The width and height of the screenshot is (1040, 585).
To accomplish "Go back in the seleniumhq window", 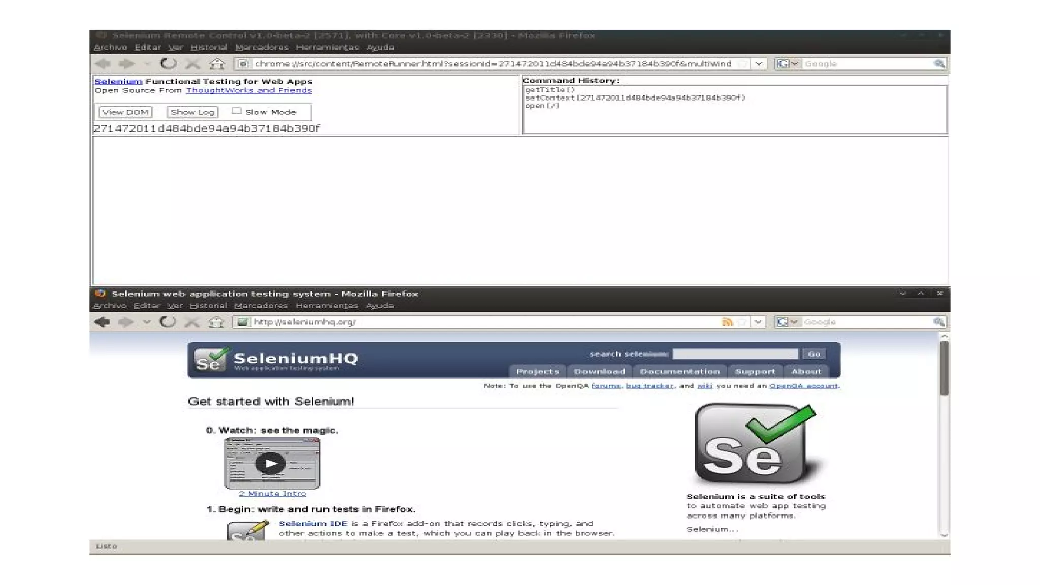I will click(102, 322).
